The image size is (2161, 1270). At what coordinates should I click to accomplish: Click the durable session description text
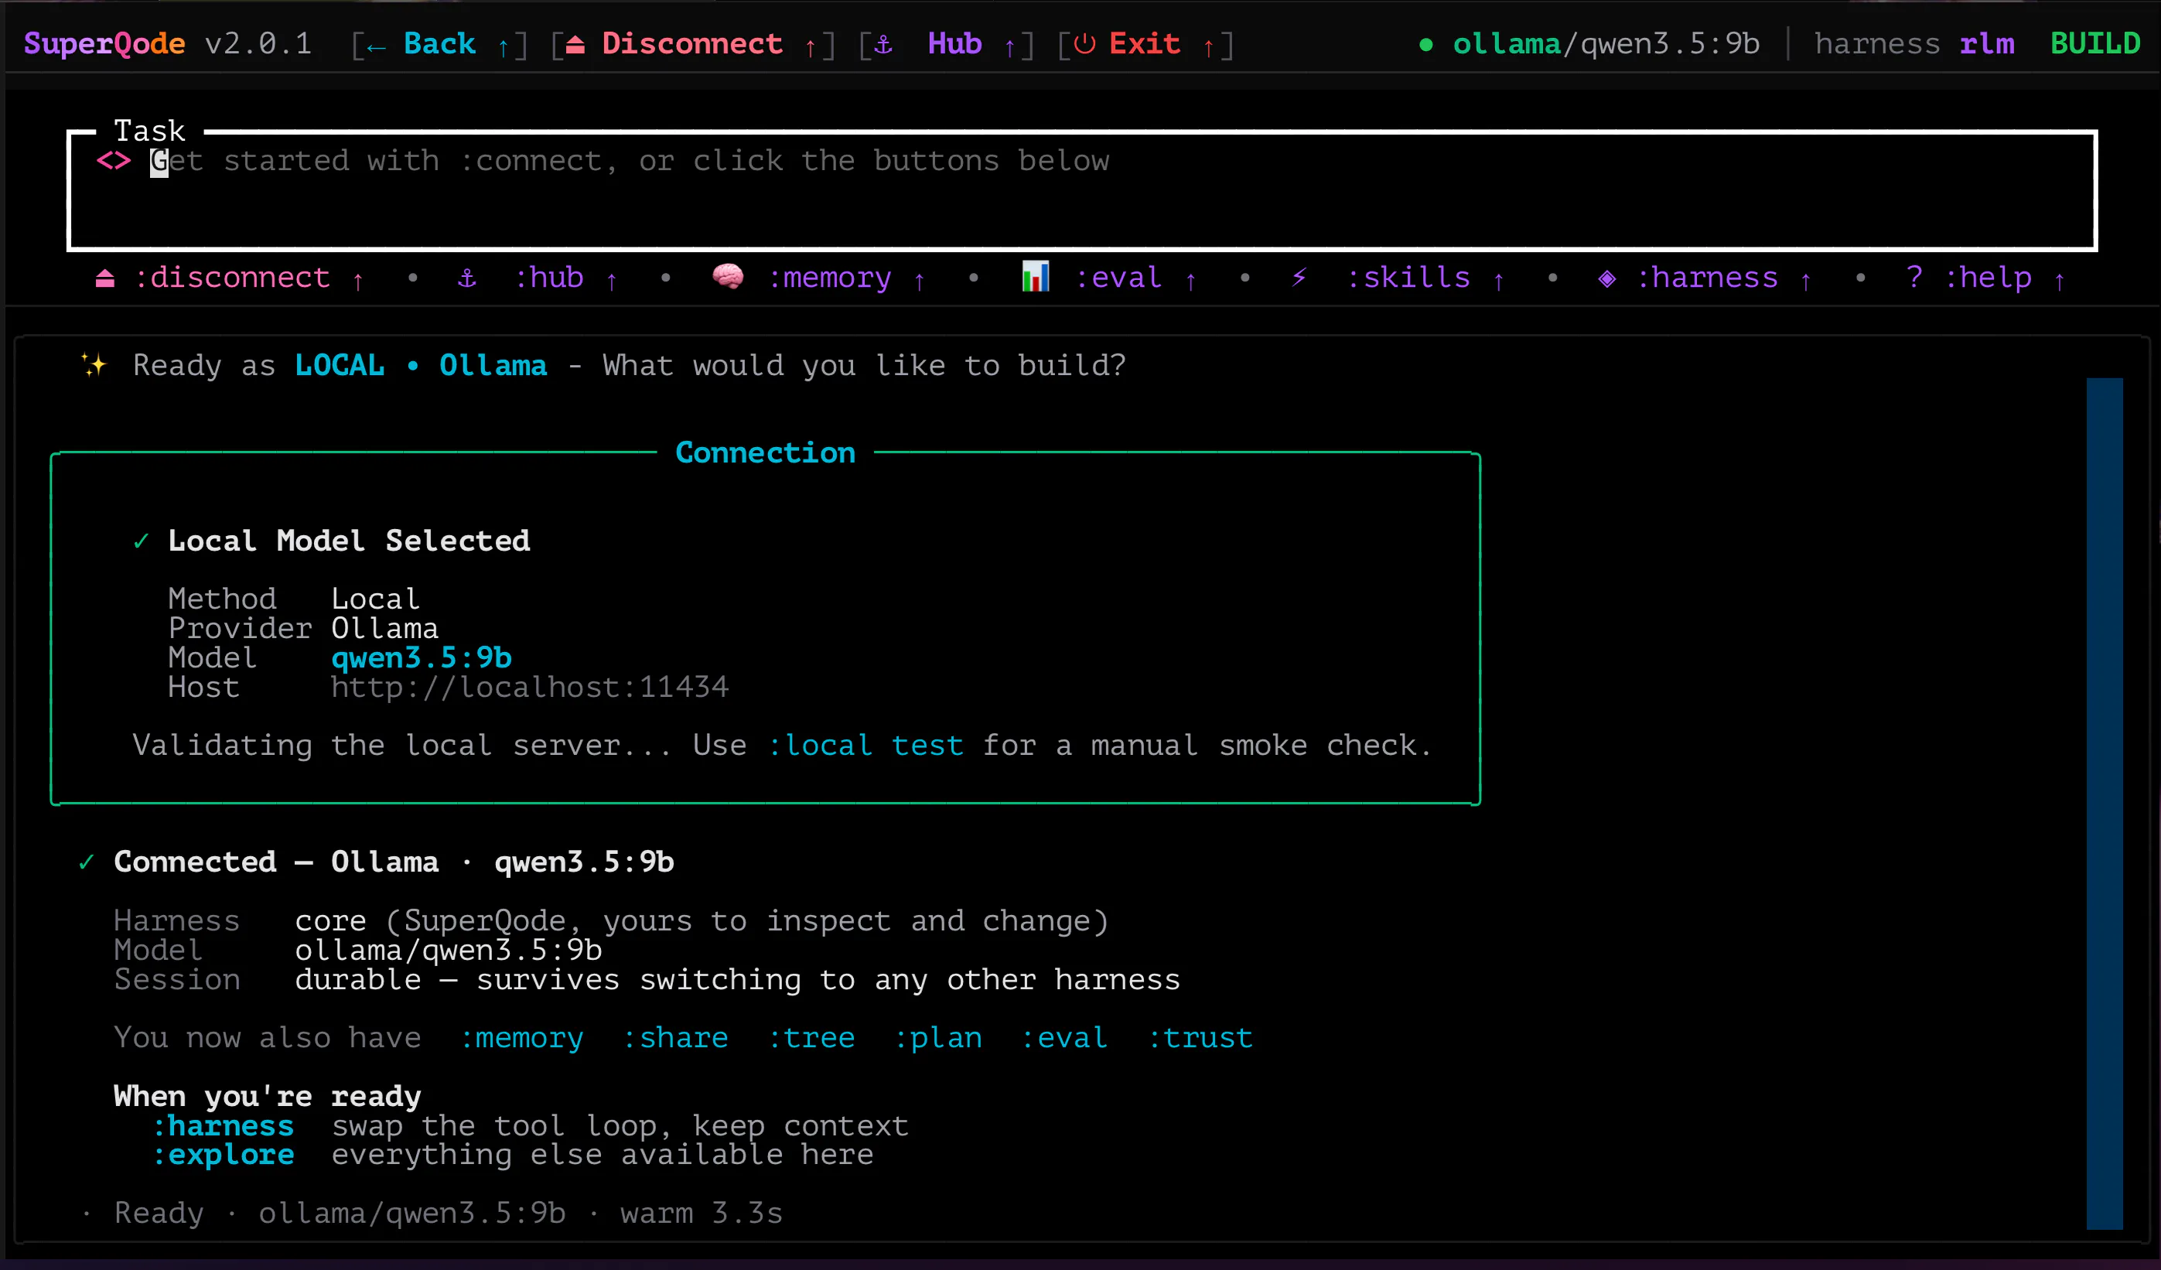point(738,979)
